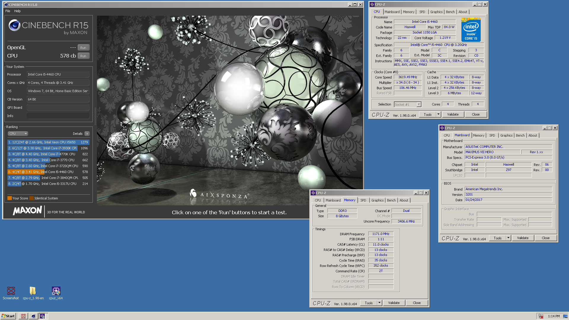Click the Your Score orange swatch

click(9, 198)
